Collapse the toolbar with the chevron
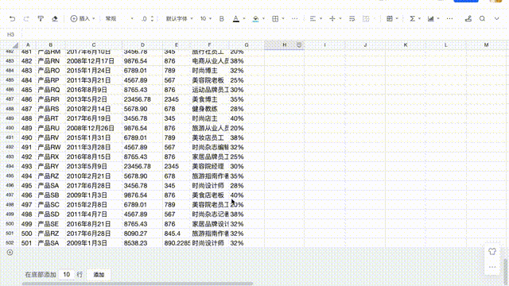Screen dimensions: 509x286 496,19
